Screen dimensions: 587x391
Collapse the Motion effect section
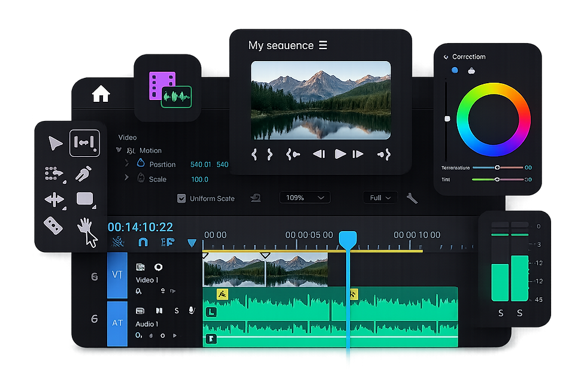pyautogui.click(x=119, y=150)
